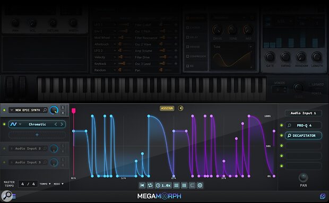Toggle power LED for Audio Input 3
The image size is (329, 203).
point(4,162)
